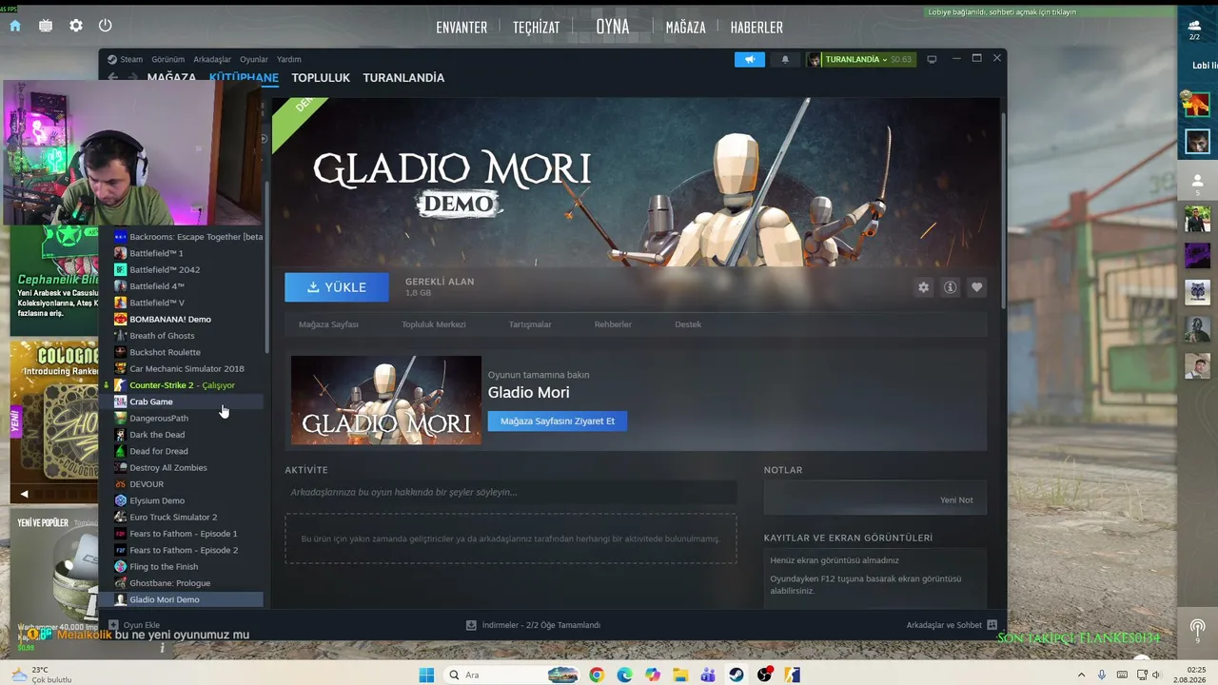Open ENVANTER in the CS2 menu

(462, 28)
